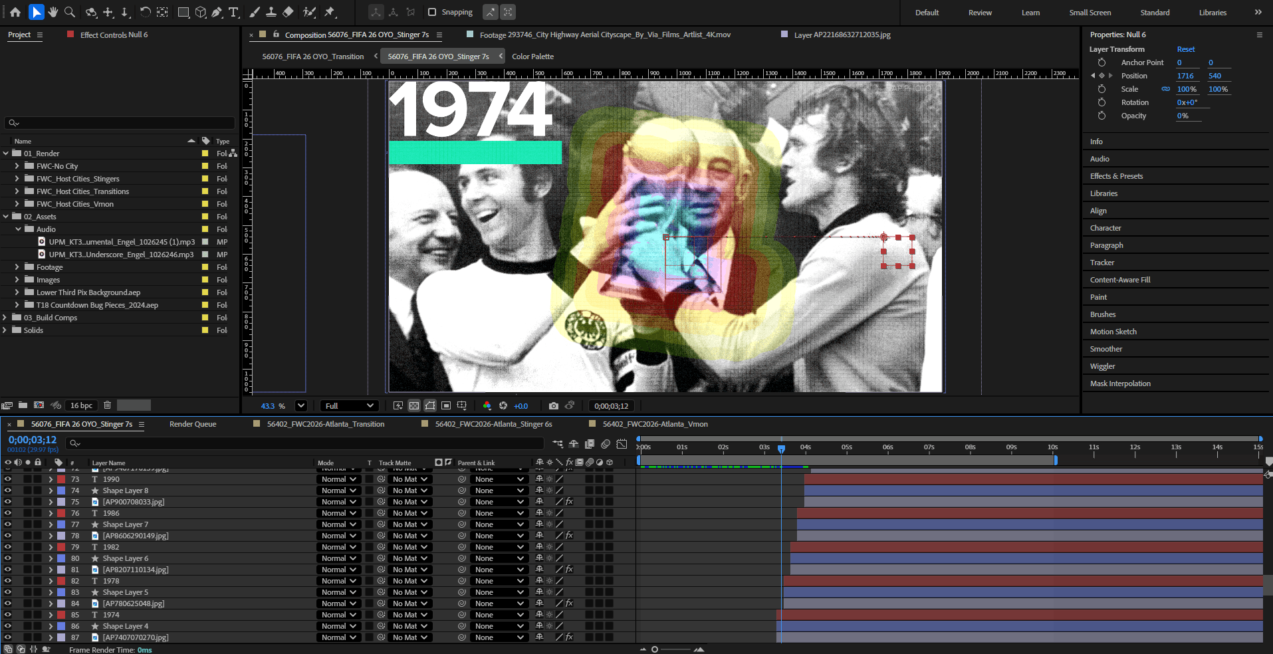The height and width of the screenshot is (654, 1273).
Task: Select the Puppet Pin tool
Action: pos(330,12)
